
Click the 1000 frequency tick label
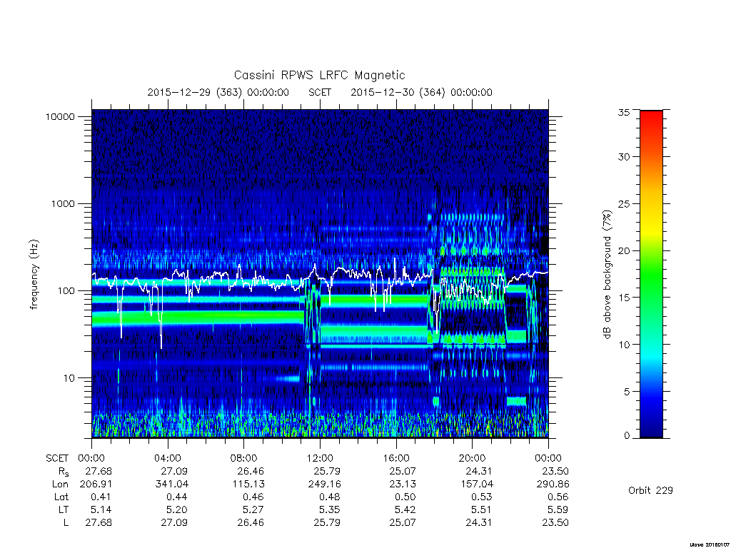point(63,203)
